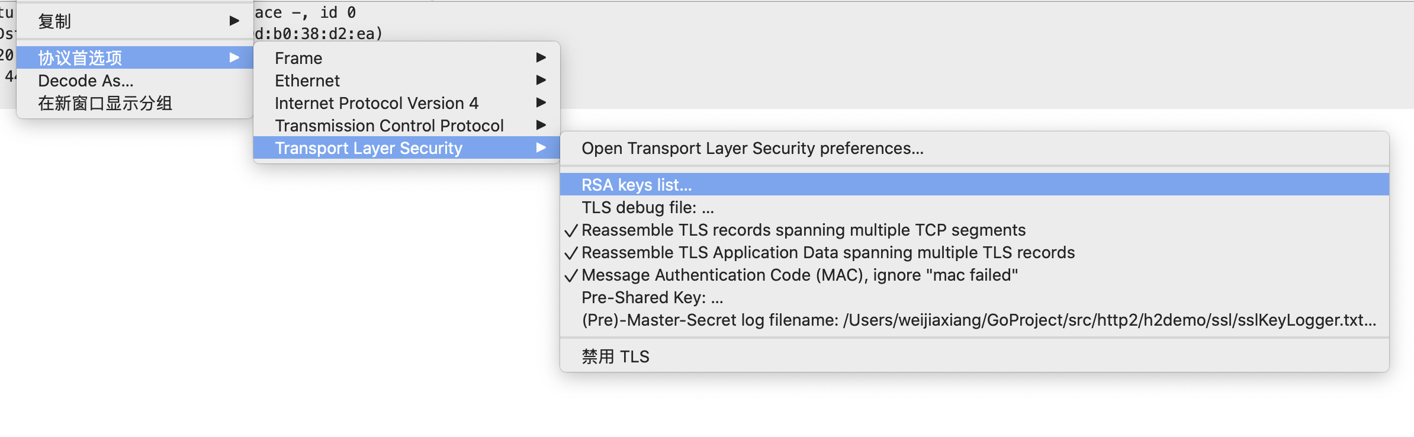Viewport: 1414px width, 437px height.
Task: Set the TLS debug file
Action: [648, 207]
